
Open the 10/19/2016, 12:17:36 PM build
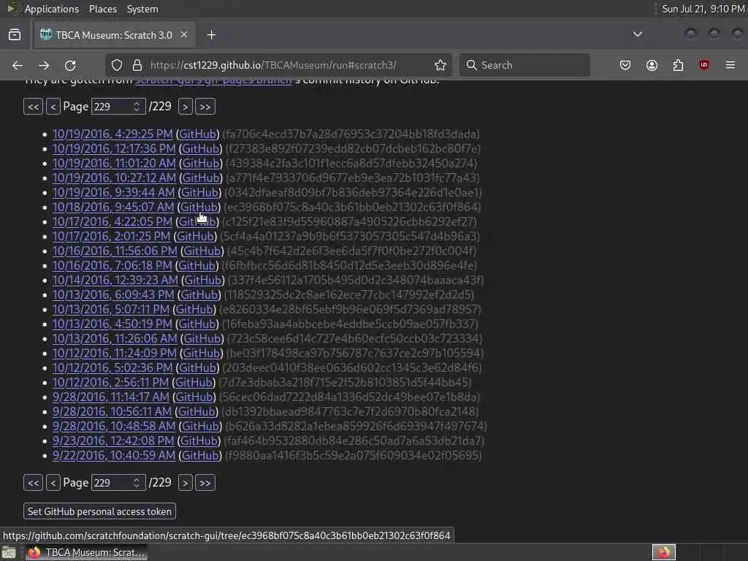pyautogui.click(x=114, y=149)
